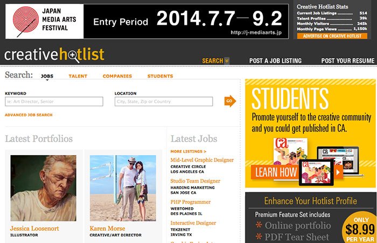Open ADVANCED JOB SEARCH link
The image size is (377, 243).
pos(29,115)
